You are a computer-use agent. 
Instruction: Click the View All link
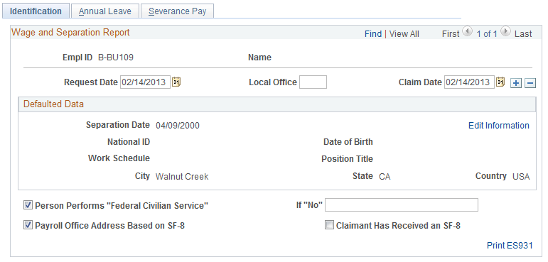click(x=404, y=34)
